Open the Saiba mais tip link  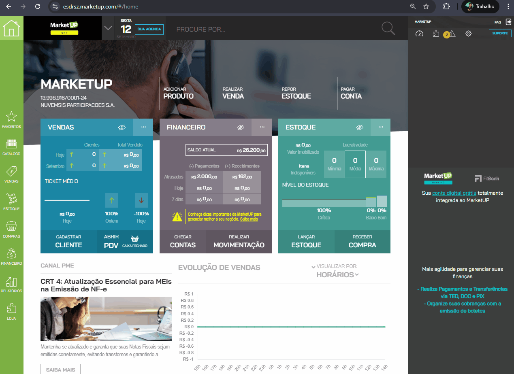(249, 219)
